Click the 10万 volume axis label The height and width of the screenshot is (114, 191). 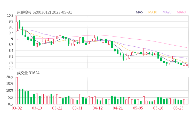pyautogui.click(x=10, y=91)
